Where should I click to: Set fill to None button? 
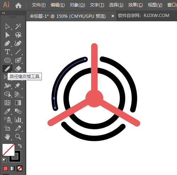click(x=20, y=168)
